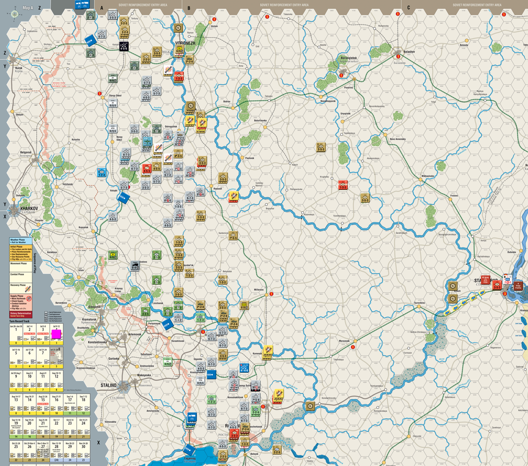Select the Combat Phase box
This screenshot has height=466, width=528.
[20, 278]
